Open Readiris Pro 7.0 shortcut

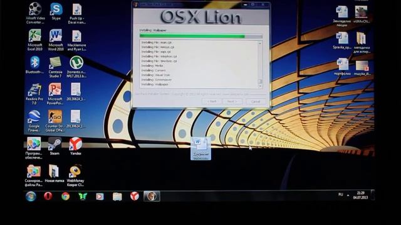[34, 94]
